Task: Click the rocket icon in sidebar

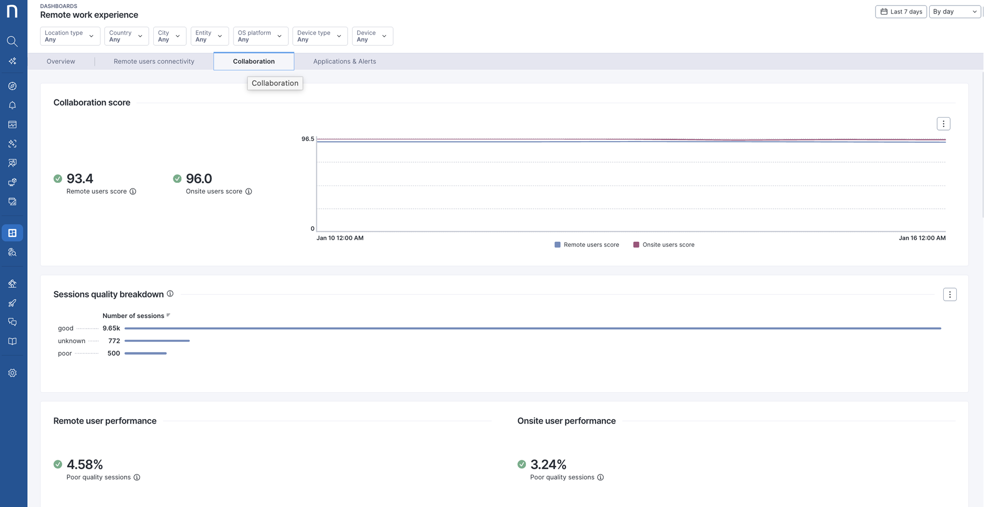Action: 13,303
